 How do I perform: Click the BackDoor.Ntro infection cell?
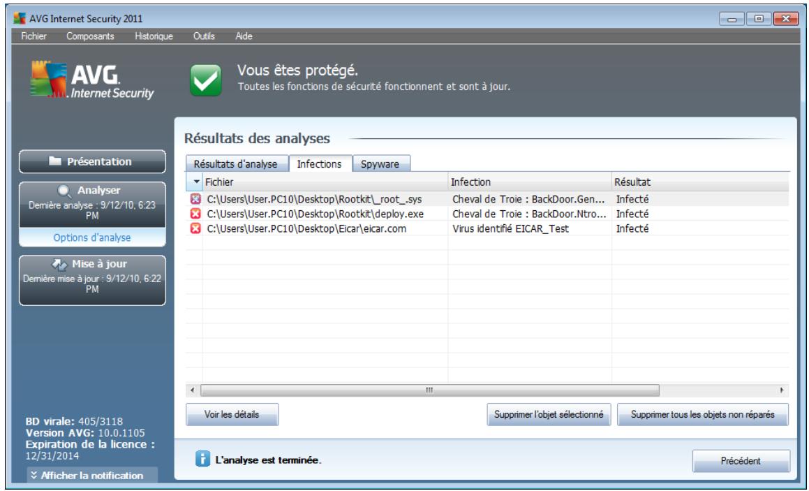[529, 214]
